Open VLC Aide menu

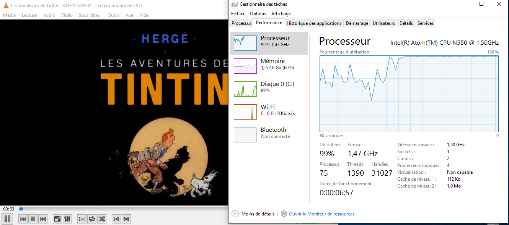tap(144, 15)
